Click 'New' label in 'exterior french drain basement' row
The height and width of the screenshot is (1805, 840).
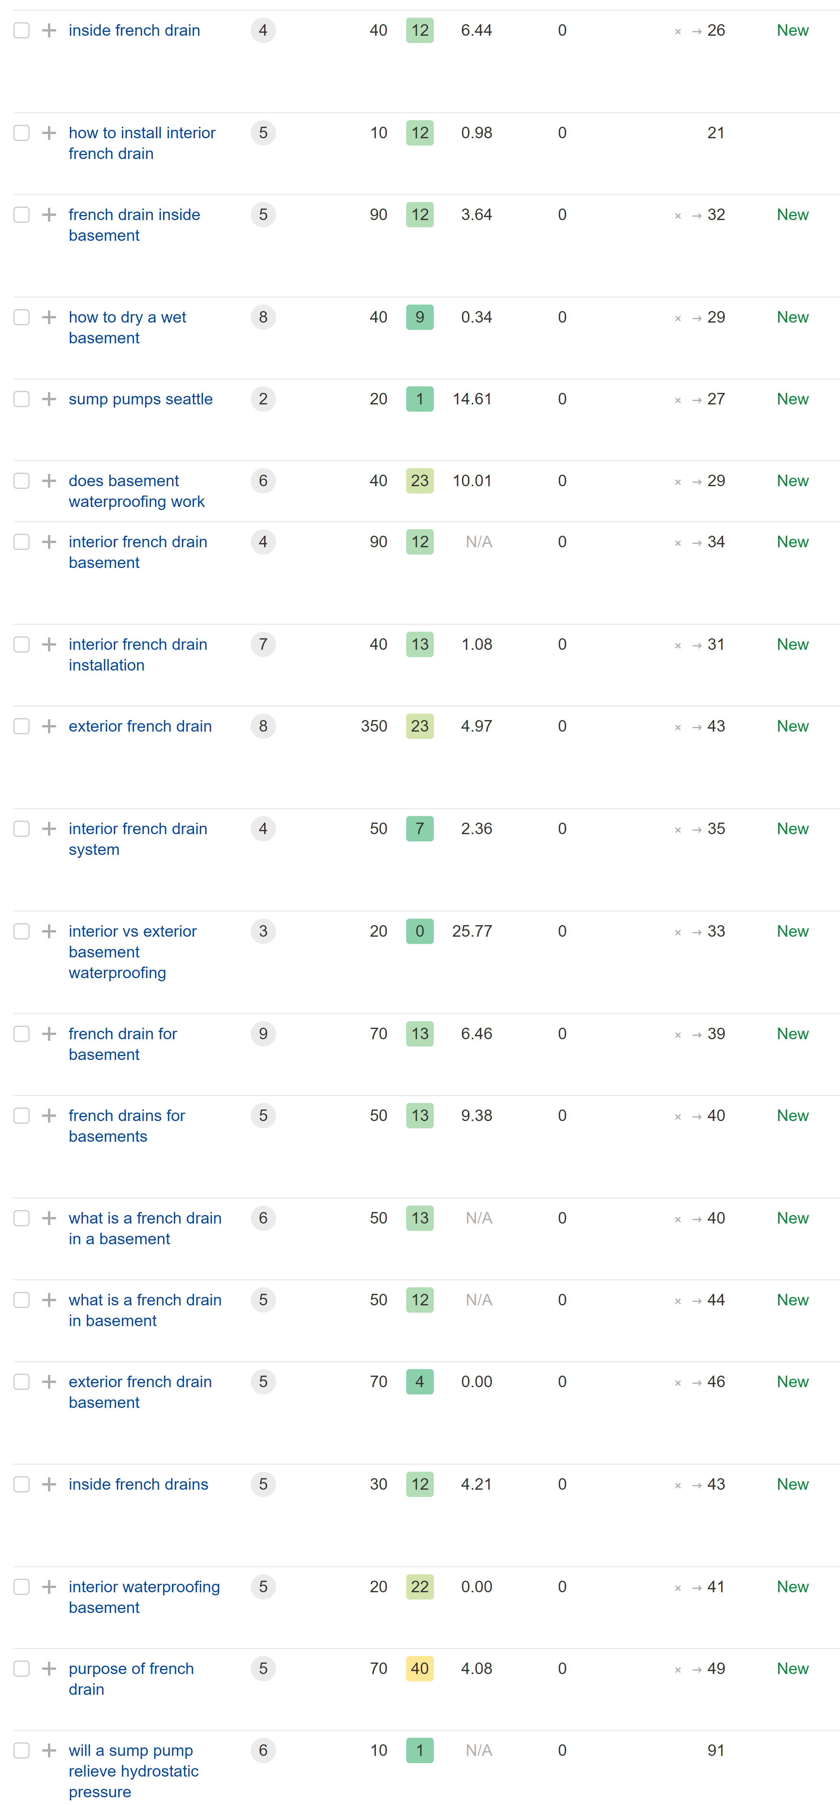click(792, 1382)
